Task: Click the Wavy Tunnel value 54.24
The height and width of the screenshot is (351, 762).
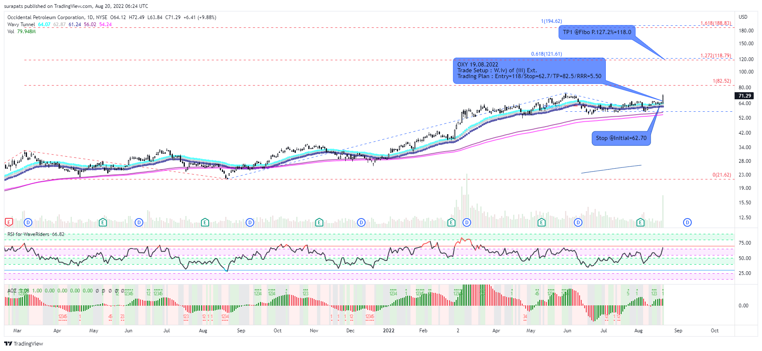Action: 105,25
